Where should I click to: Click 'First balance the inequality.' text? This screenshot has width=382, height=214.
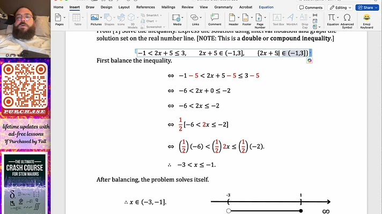[x=134, y=60]
